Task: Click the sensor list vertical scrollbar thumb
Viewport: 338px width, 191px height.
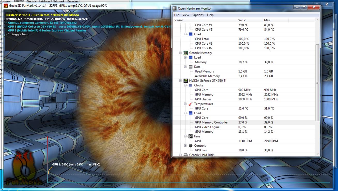Action: [318, 83]
